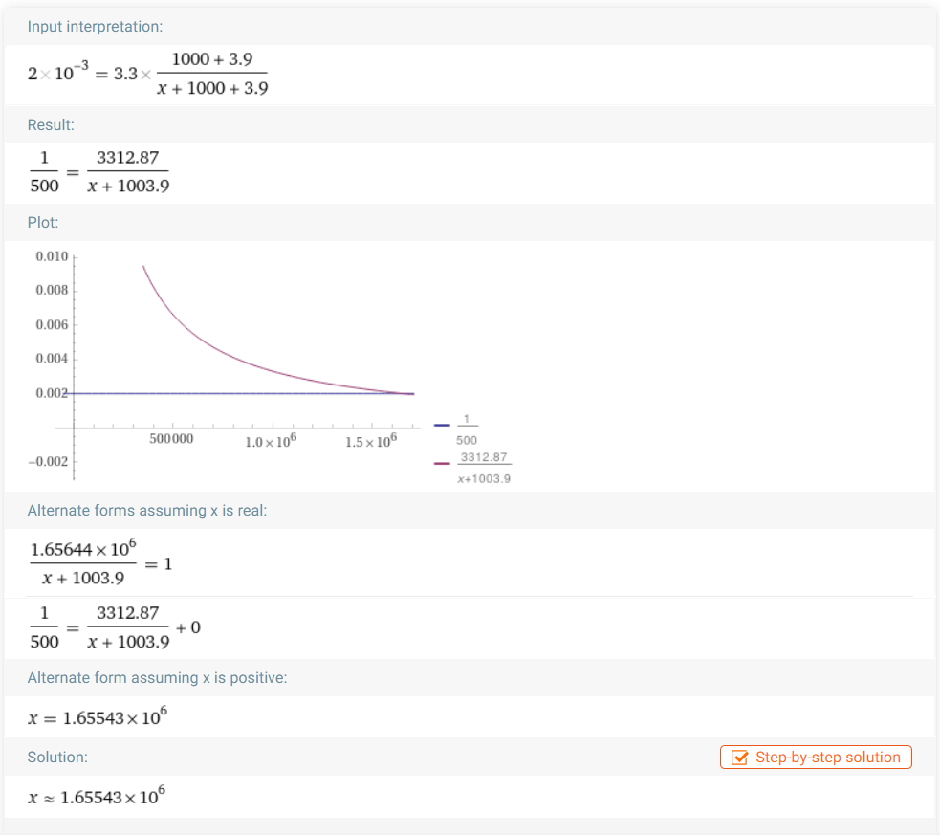Select the purple 3312.87/(x+1003.9) legend line icon
The width and height of the screenshot is (940, 835).
pyautogui.click(x=442, y=463)
